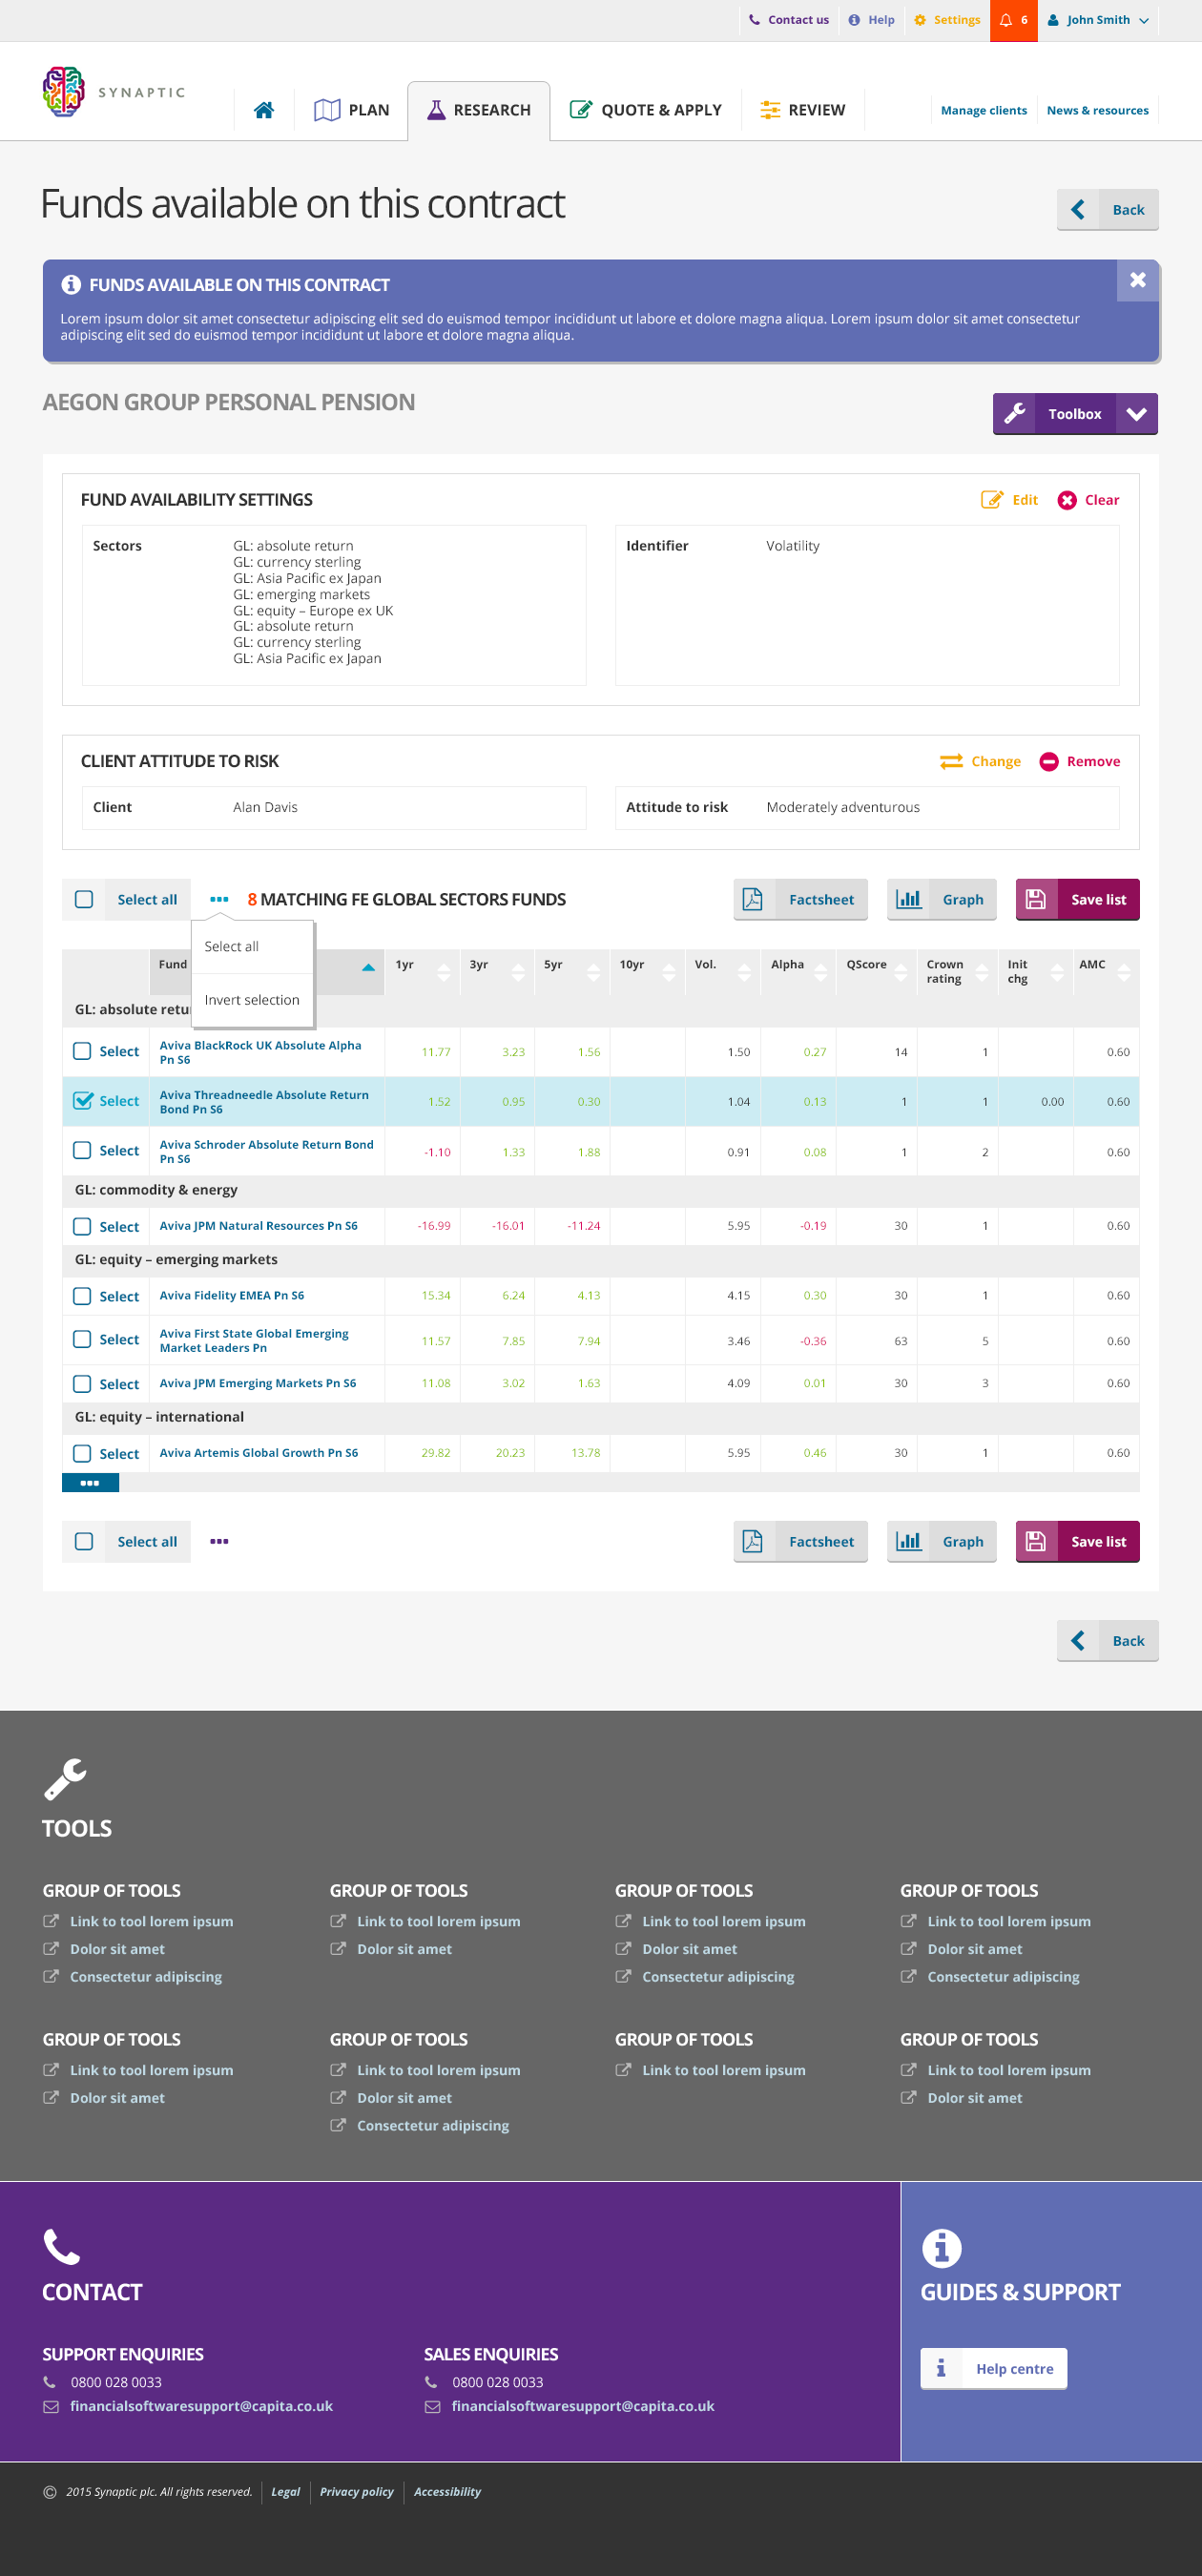The image size is (1202, 2576).
Task: Sort the table by the 1yr column
Action: (444, 972)
